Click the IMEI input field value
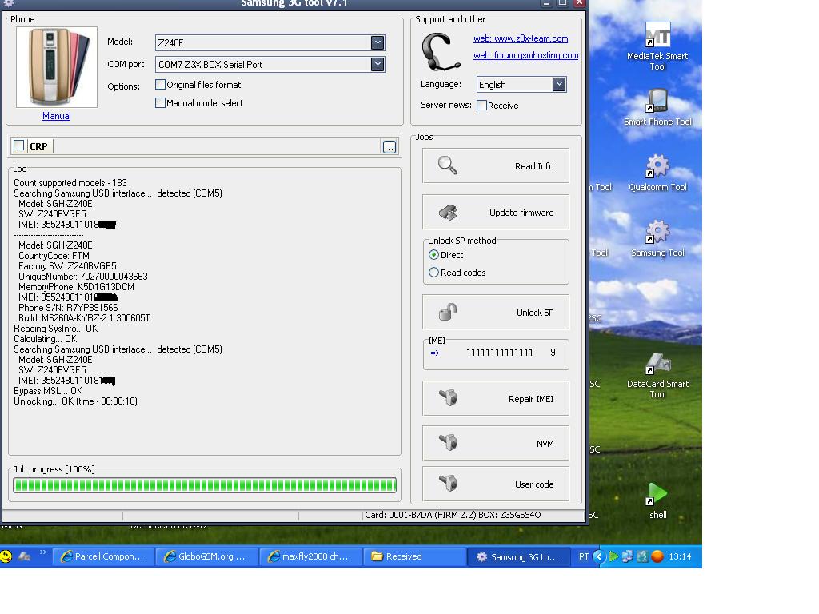819x614 pixels. click(499, 353)
